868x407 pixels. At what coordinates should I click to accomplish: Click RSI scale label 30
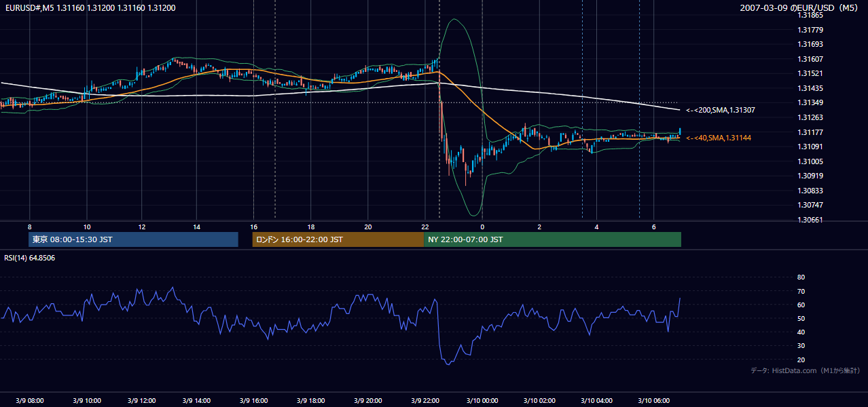801,346
